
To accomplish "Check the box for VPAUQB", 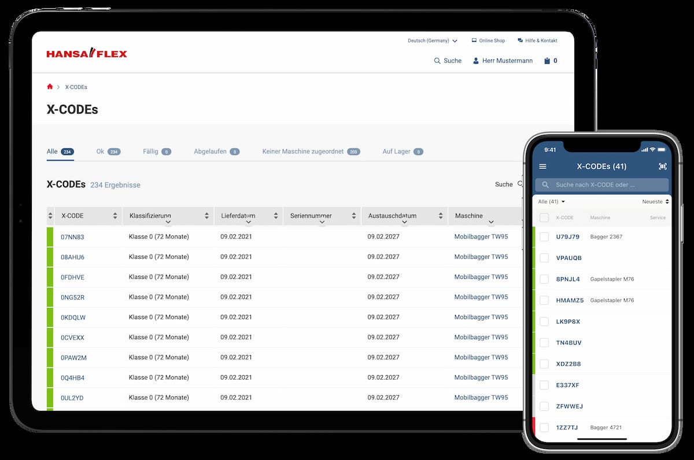I will (544, 258).
